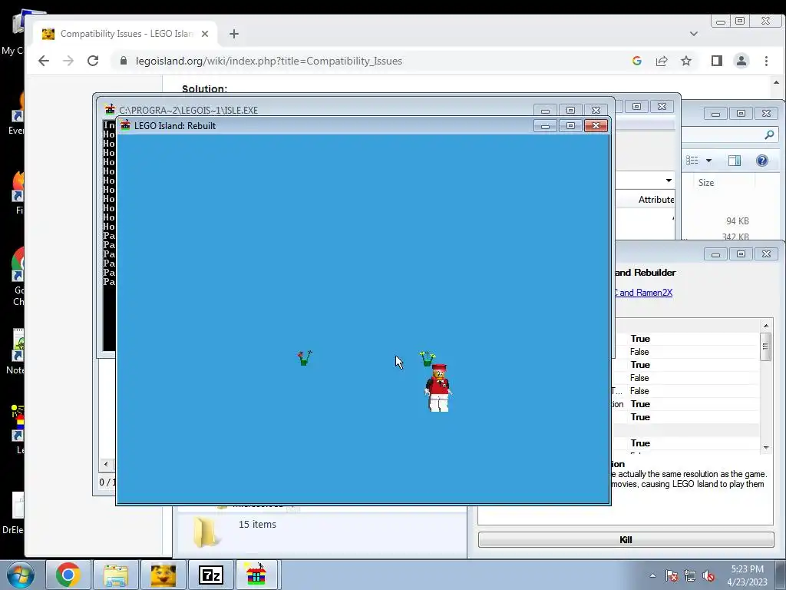Click the False value beside 'T...' row
Viewport: 786px width, 590px height.
click(x=639, y=391)
